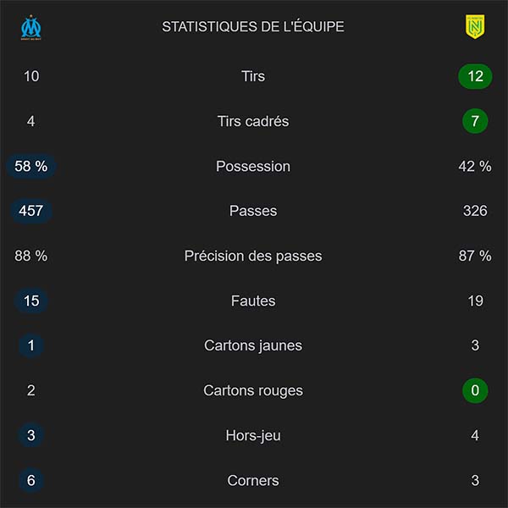Click Marseille's 3 offsides badge
This screenshot has width=508, height=508.
pos(31,435)
